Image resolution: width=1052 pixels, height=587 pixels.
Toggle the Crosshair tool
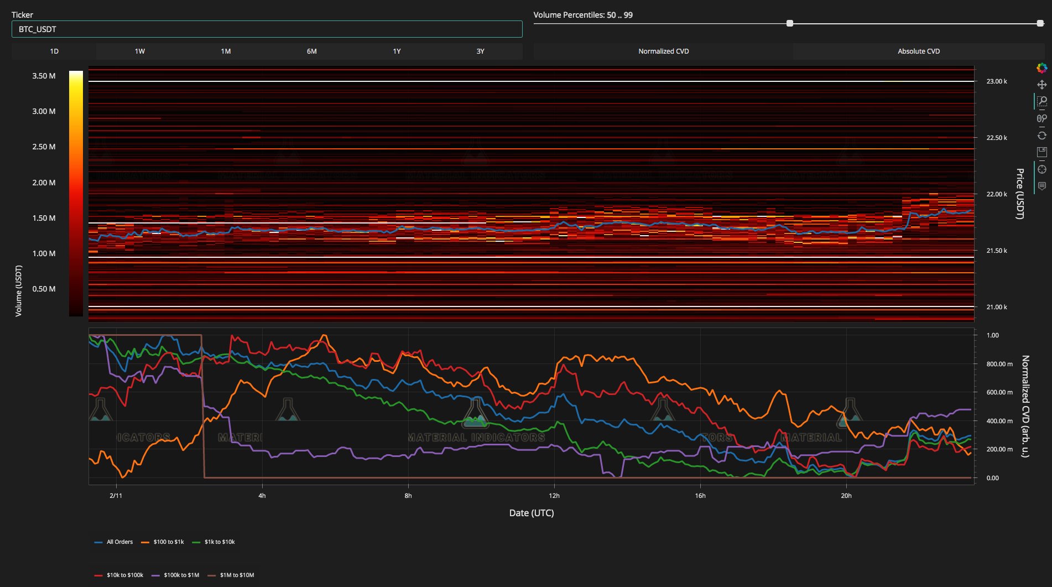pyautogui.click(x=1041, y=169)
